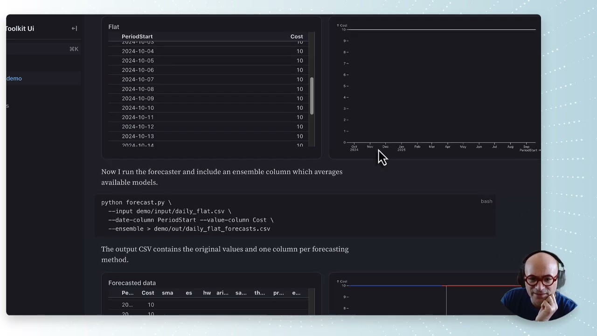
Task: Select the 2024-10-06 row
Action: tap(208, 70)
